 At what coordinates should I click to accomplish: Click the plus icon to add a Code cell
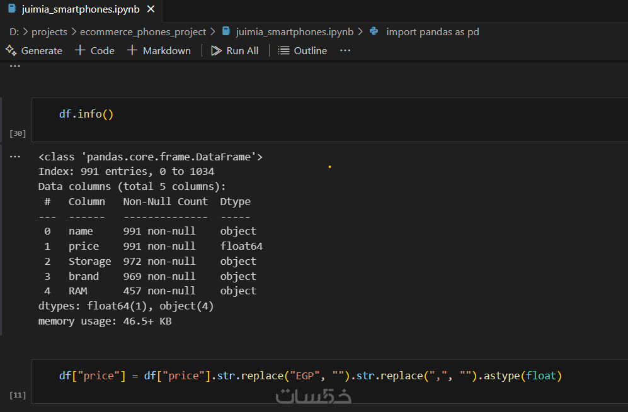click(x=80, y=50)
